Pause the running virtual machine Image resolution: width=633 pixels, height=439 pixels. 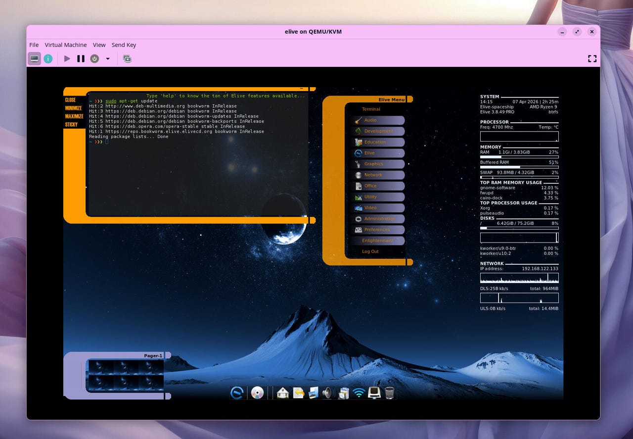[x=81, y=58]
